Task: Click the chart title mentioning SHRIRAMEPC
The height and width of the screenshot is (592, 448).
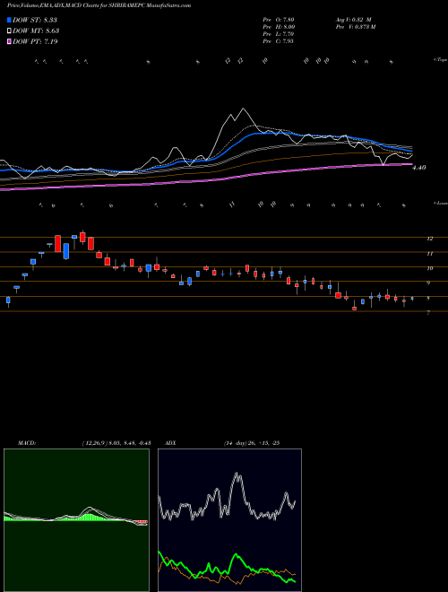Action: [99, 5]
